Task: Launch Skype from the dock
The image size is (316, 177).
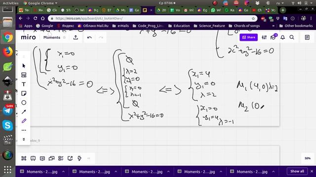Action: point(7,125)
